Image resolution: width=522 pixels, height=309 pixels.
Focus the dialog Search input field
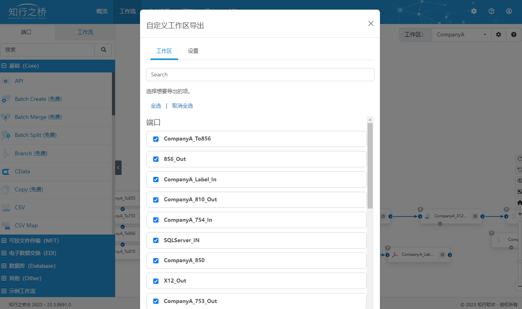tap(260, 74)
